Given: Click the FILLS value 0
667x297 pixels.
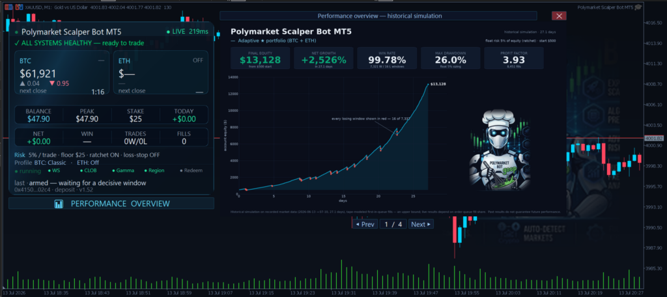Looking at the screenshot, I should (184, 141).
